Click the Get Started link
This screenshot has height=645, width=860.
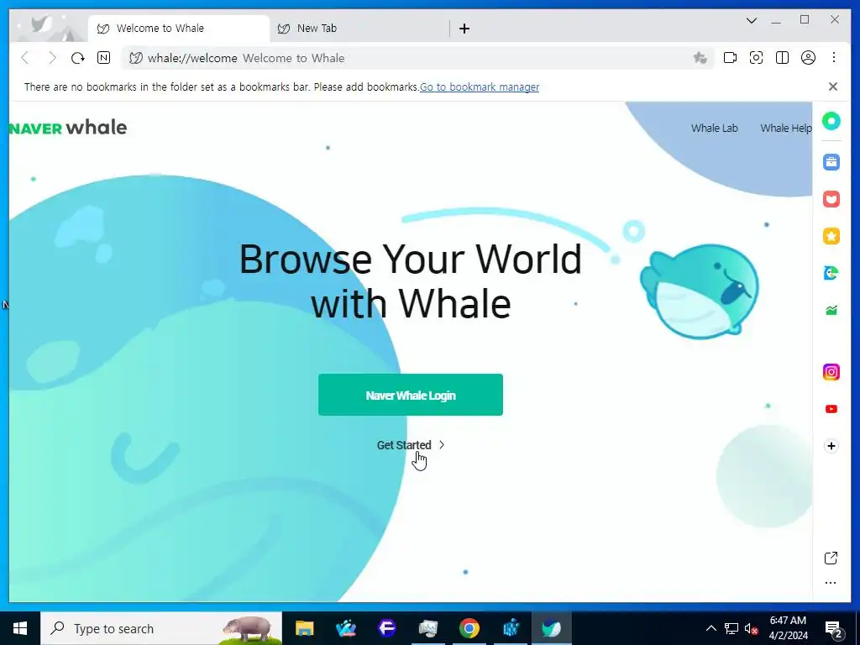[410, 445]
